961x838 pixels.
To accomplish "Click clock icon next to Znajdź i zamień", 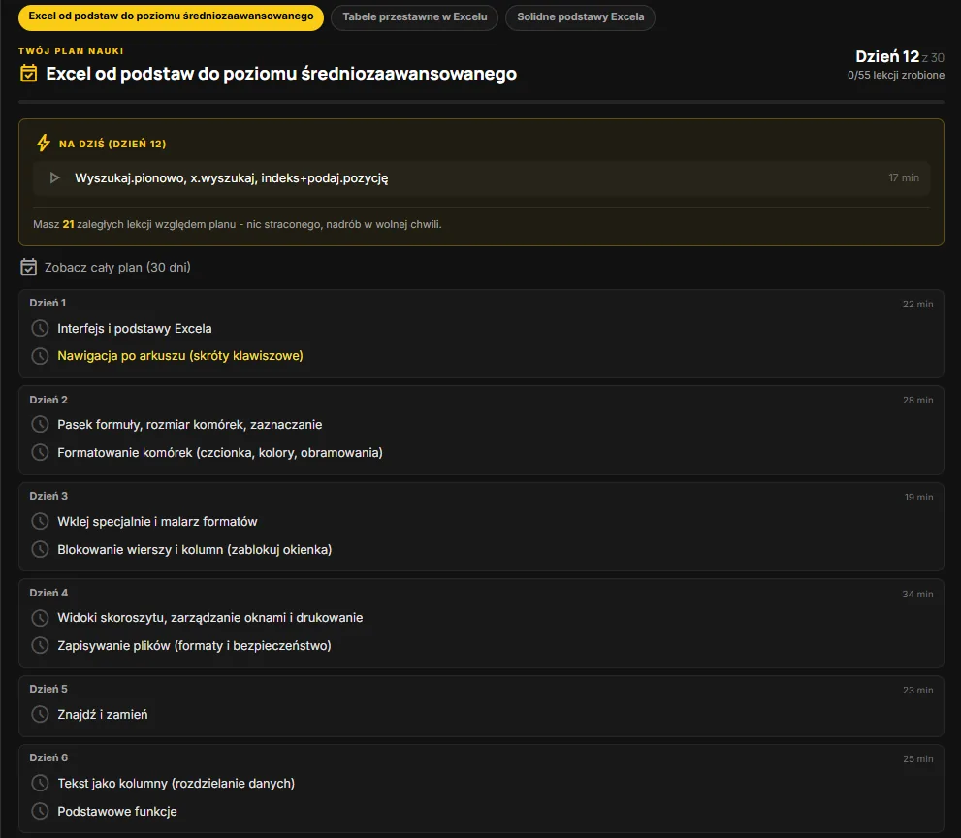I will click(40, 714).
